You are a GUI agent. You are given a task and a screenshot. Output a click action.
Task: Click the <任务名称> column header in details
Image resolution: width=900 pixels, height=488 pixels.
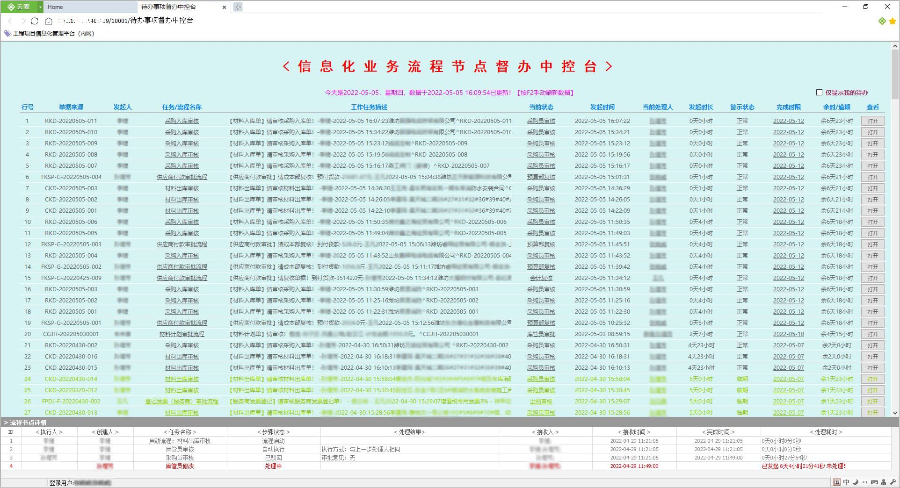tap(180, 432)
